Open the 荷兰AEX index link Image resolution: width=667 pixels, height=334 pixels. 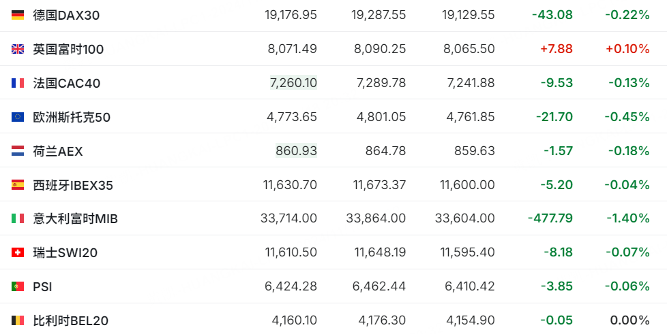click(58, 150)
